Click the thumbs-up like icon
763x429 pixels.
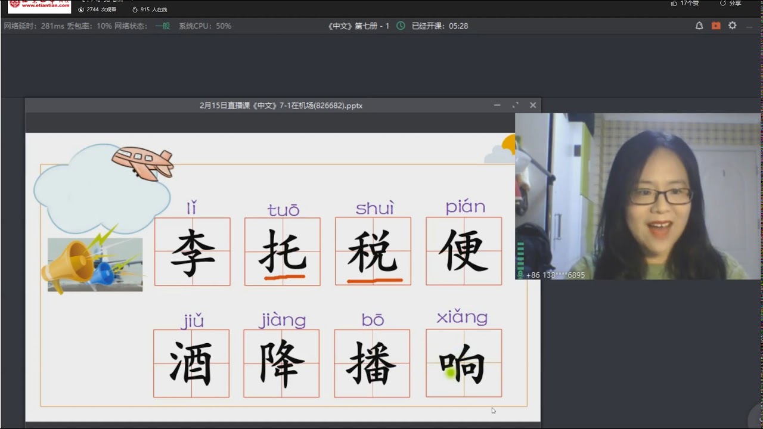[x=674, y=3]
